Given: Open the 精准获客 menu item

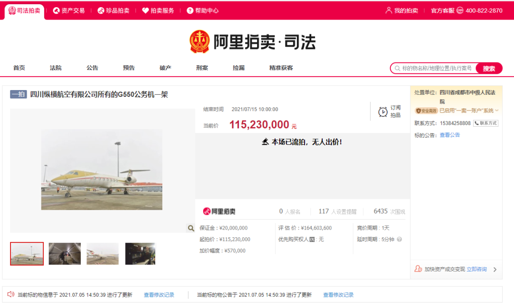Looking at the screenshot, I should point(281,68).
